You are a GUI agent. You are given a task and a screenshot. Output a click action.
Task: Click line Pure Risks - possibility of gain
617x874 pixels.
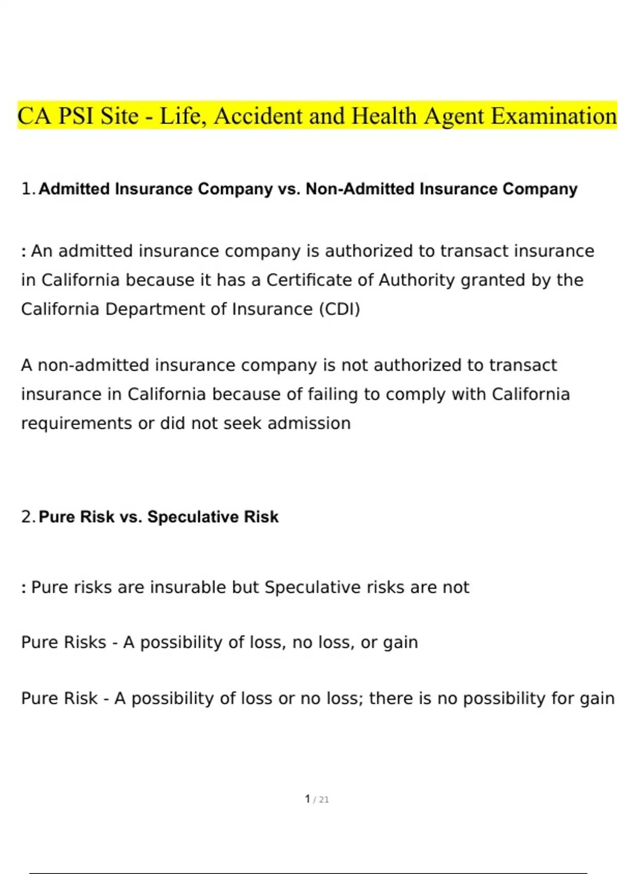[x=220, y=643]
